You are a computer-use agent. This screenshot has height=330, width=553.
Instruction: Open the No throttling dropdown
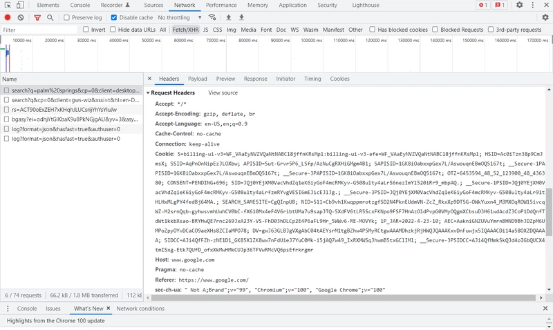[x=180, y=18]
